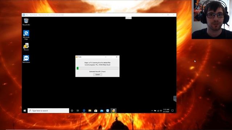Close the Scan dialog
This screenshot has width=232, height=130.
click(x=117, y=57)
